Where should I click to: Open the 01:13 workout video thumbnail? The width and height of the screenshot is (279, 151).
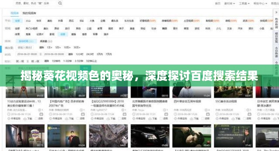pyautogui.click(x=25, y=86)
